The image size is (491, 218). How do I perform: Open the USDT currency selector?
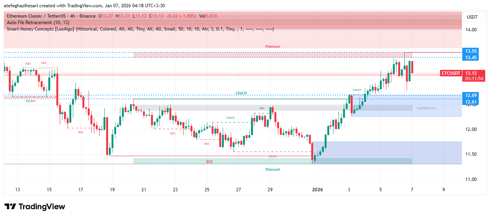(x=471, y=17)
